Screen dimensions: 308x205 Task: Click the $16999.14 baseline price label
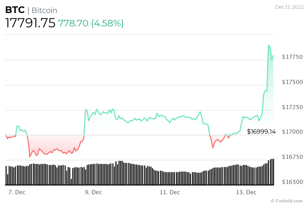(261, 131)
